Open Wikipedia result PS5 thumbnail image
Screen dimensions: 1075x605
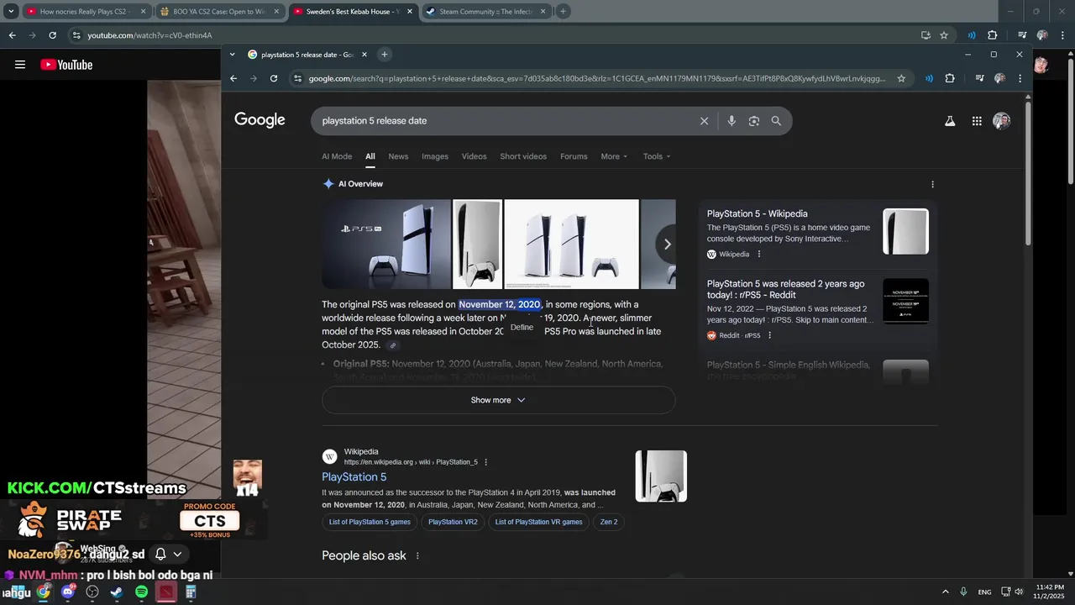661,476
